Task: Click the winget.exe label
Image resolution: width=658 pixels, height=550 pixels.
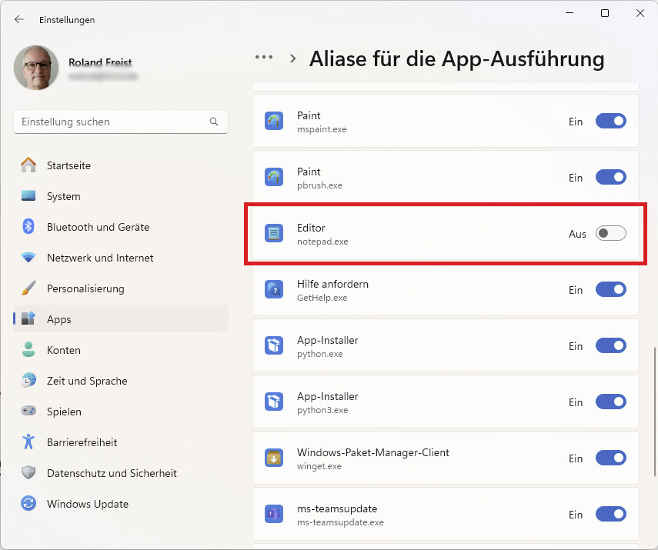Action: 319,466
